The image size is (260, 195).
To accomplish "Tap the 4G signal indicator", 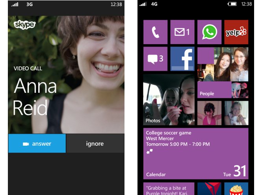I will [x=154, y=4].
